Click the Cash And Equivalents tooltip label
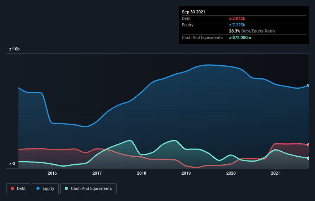This screenshot has height=201, width=315. 202,37
